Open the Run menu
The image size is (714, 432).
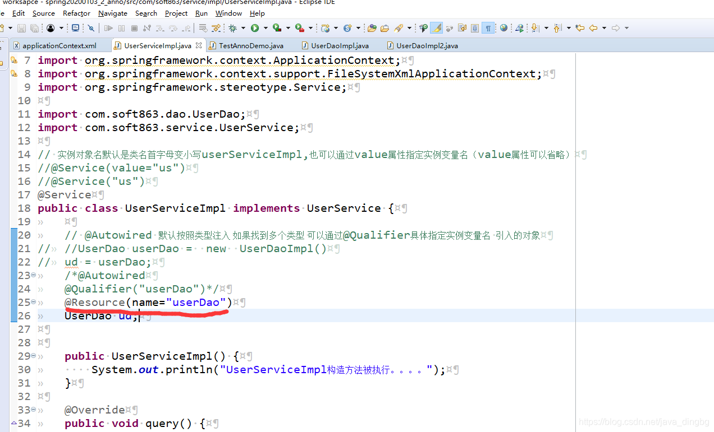(202, 13)
